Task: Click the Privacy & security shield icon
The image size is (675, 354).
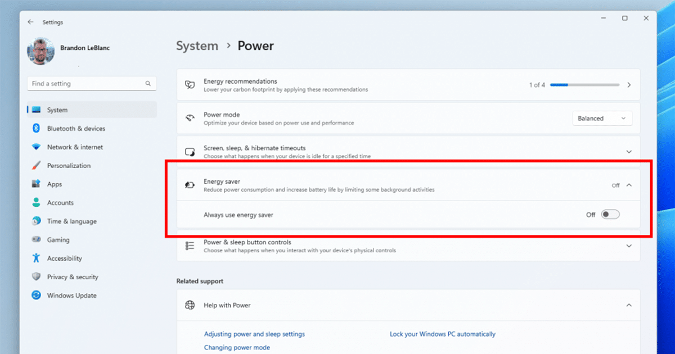Action: [x=36, y=277]
